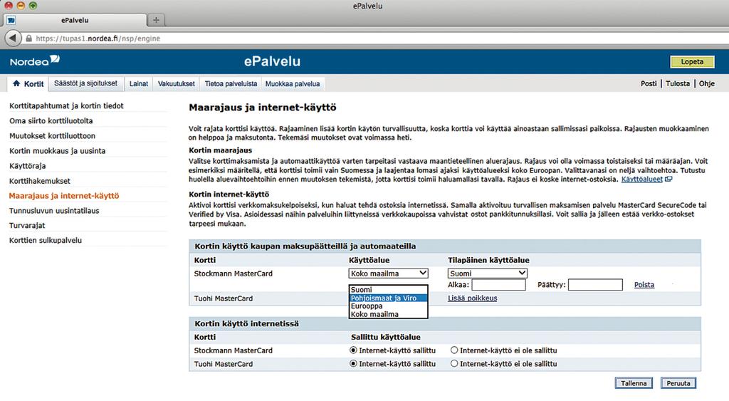Click the padlock icon in address bar
Screen dimensions: 729x401
point(28,38)
